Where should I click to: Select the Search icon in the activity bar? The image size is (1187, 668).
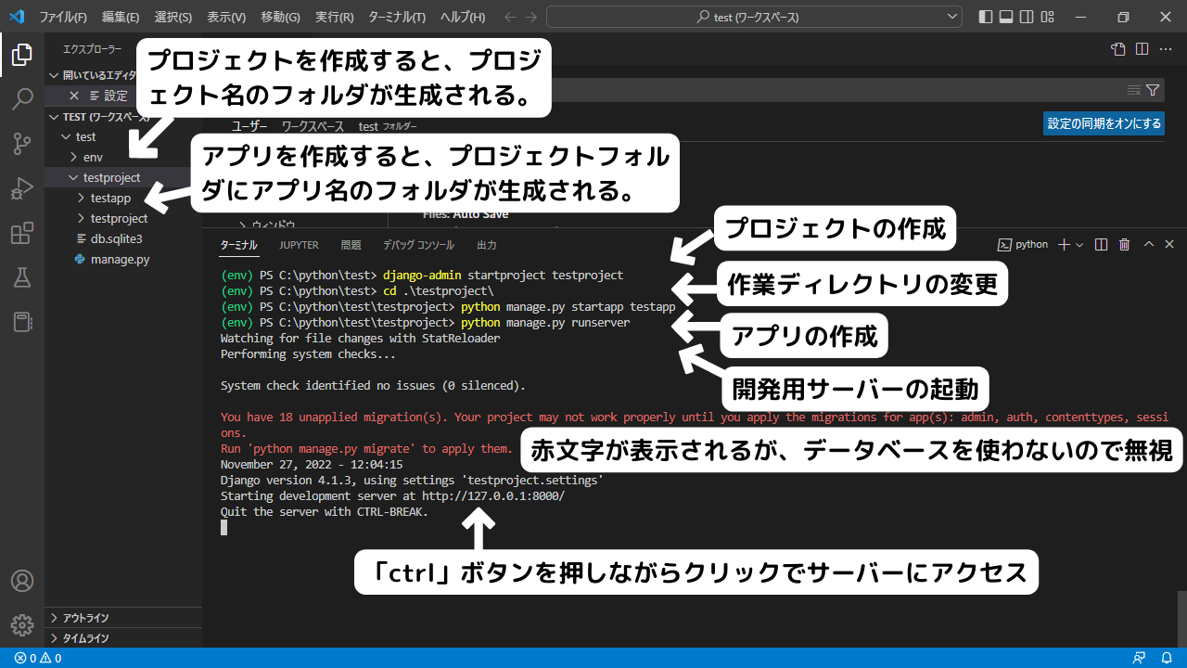[x=20, y=99]
